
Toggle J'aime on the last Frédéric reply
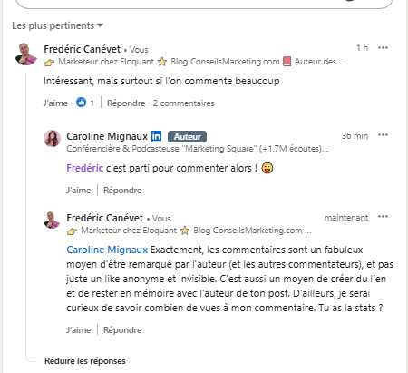coord(79,330)
